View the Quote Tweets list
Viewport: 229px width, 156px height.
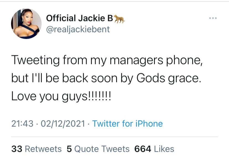(102, 149)
